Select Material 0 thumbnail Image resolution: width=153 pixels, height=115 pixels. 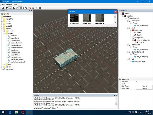(x=74, y=18)
